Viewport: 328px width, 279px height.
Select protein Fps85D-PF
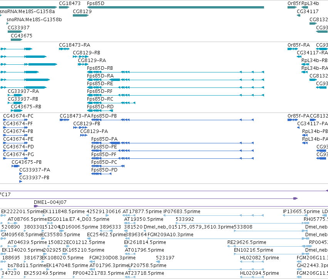(104, 155)
